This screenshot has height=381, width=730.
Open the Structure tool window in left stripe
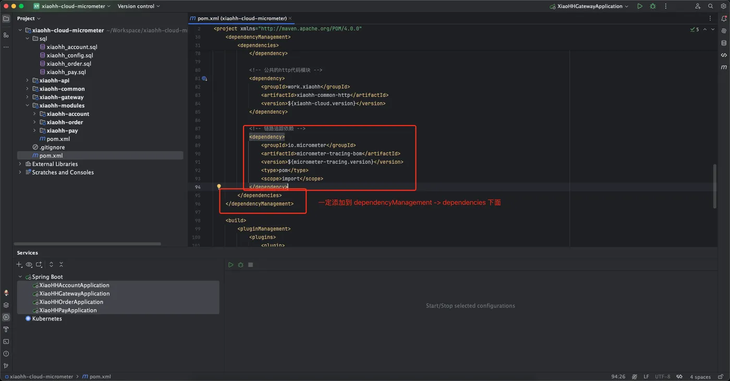pyautogui.click(x=6, y=35)
